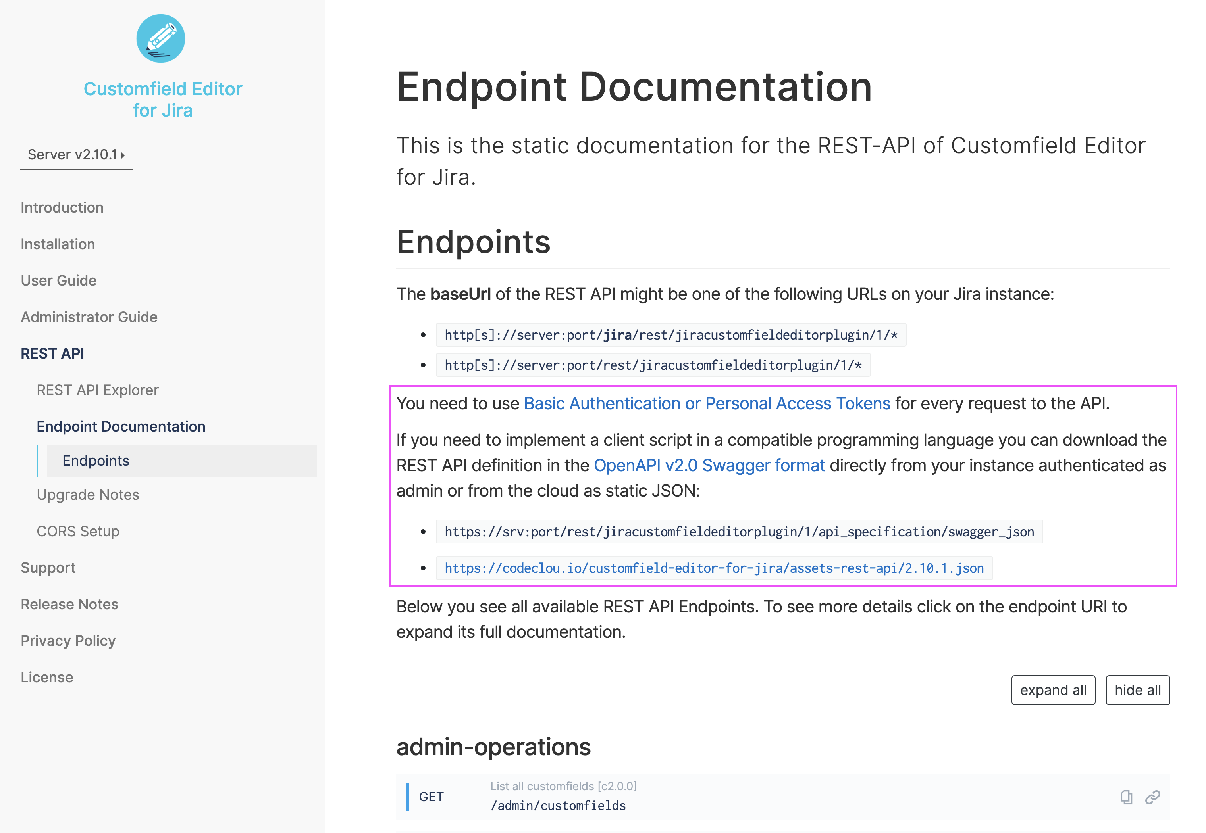Open the OpenAPI v2.0 Swagger format link
Viewport: 1206px width, 833px height.
[x=709, y=465]
